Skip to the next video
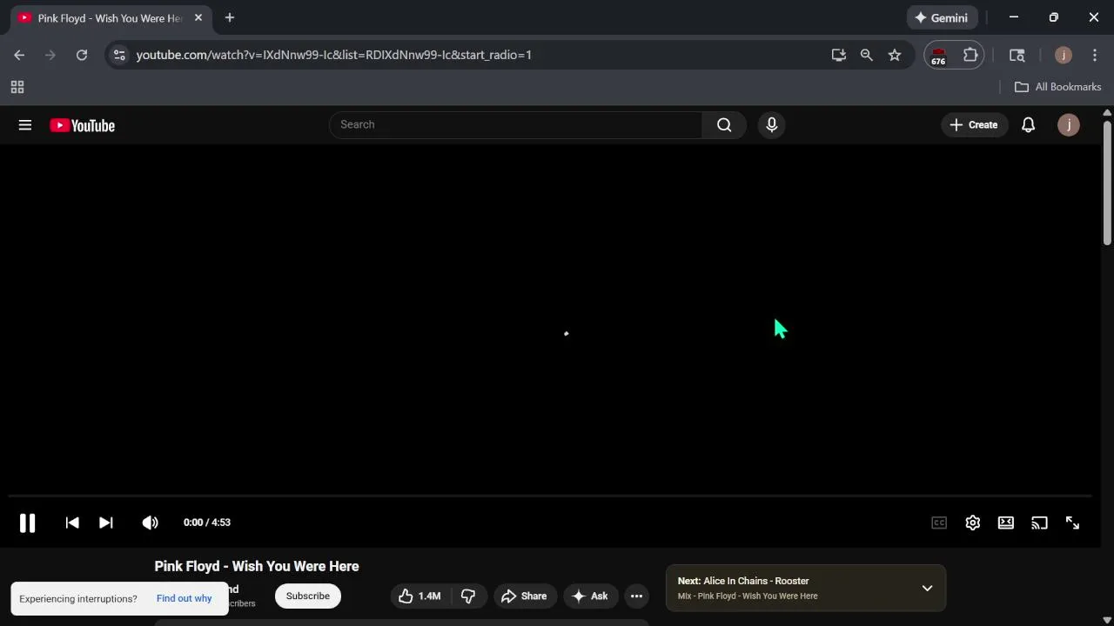This screenshot has height=626, width=1114. [x=105, y=523]
